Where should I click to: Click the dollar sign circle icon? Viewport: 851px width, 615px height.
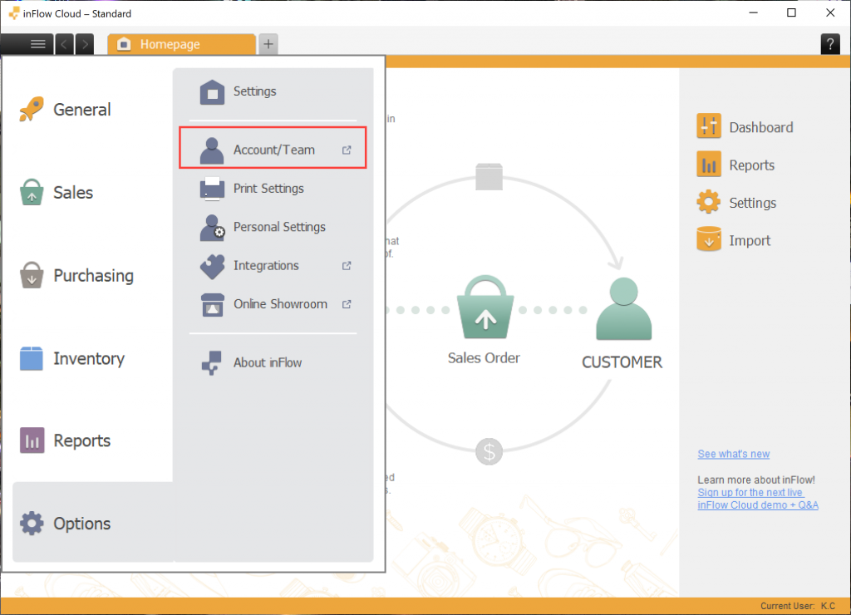point(489,451)
